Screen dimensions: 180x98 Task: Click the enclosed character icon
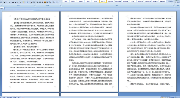[34, 2]
